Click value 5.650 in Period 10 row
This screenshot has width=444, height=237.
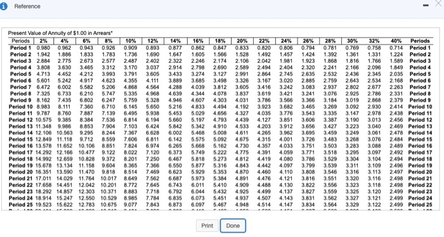(x=153, y=107)
